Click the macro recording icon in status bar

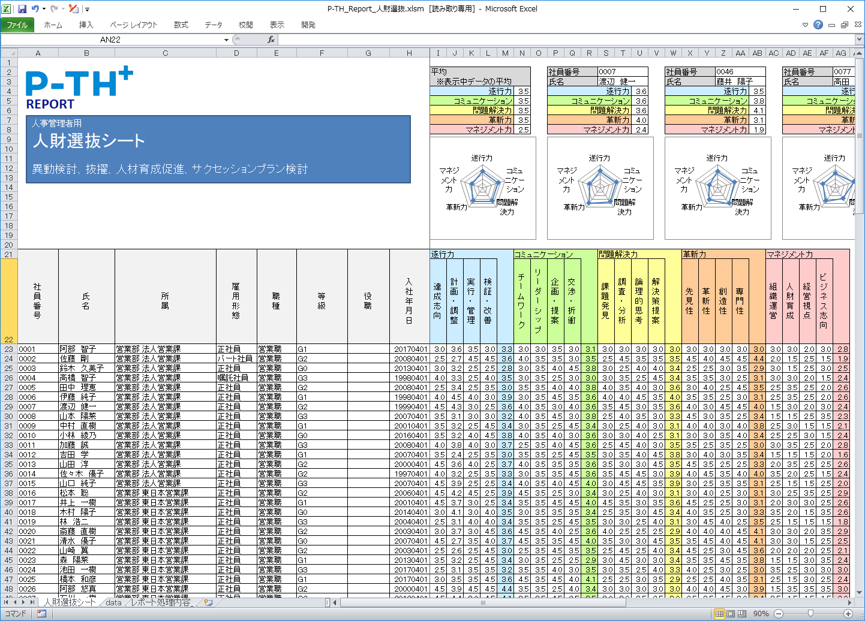pyautogui.click(x=41, y=614)
